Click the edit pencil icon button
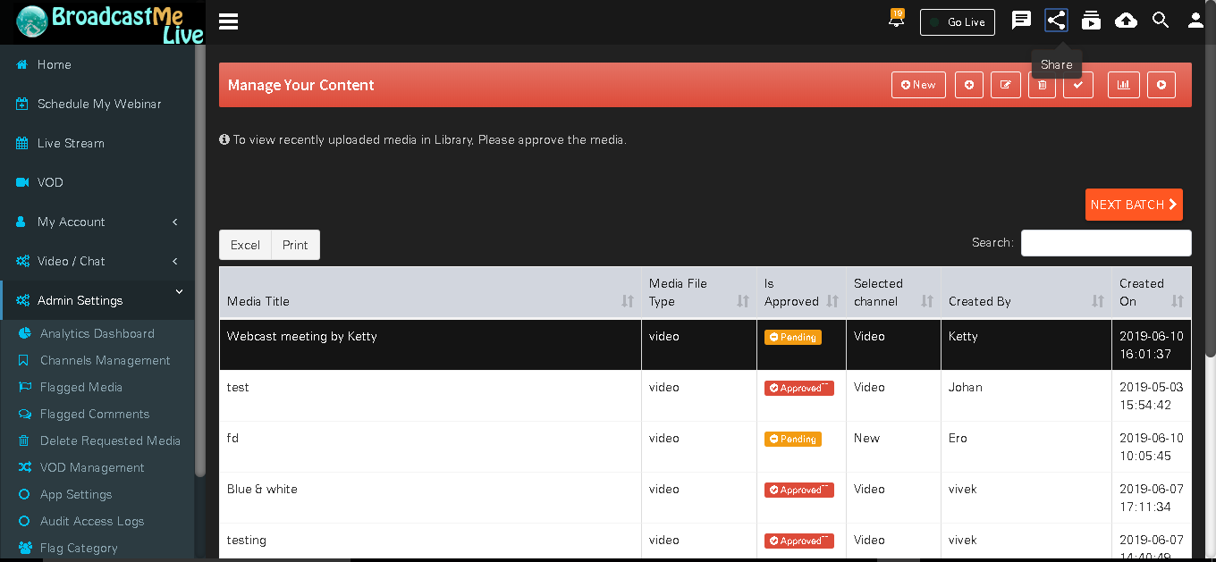 pos(1005,85)
